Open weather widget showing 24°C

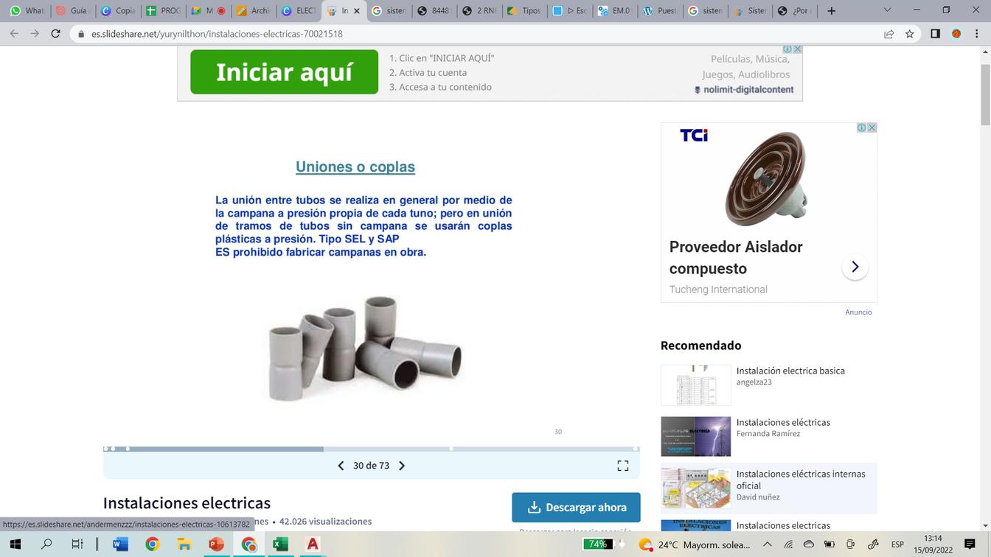(x=694, y=544)
